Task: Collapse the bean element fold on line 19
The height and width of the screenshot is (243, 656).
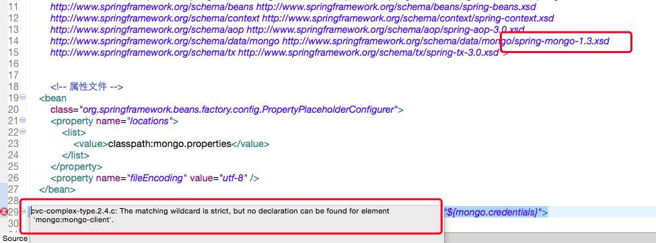Action: [x=23, y=97]
